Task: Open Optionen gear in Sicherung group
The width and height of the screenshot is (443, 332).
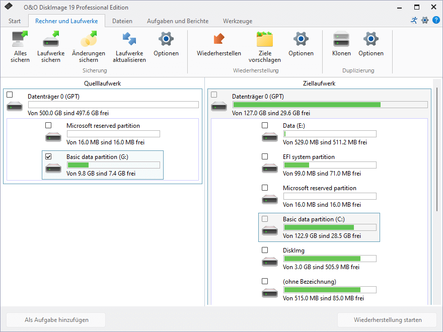Action: point(166,39)
